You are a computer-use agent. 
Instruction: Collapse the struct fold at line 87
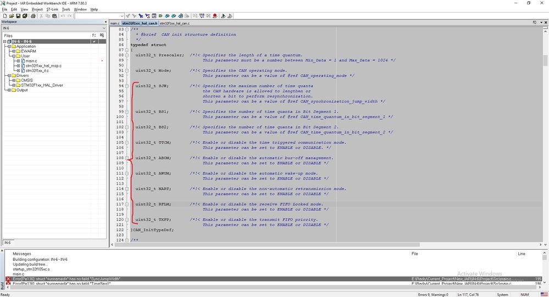pyautogui.click(x=127, y=50)
